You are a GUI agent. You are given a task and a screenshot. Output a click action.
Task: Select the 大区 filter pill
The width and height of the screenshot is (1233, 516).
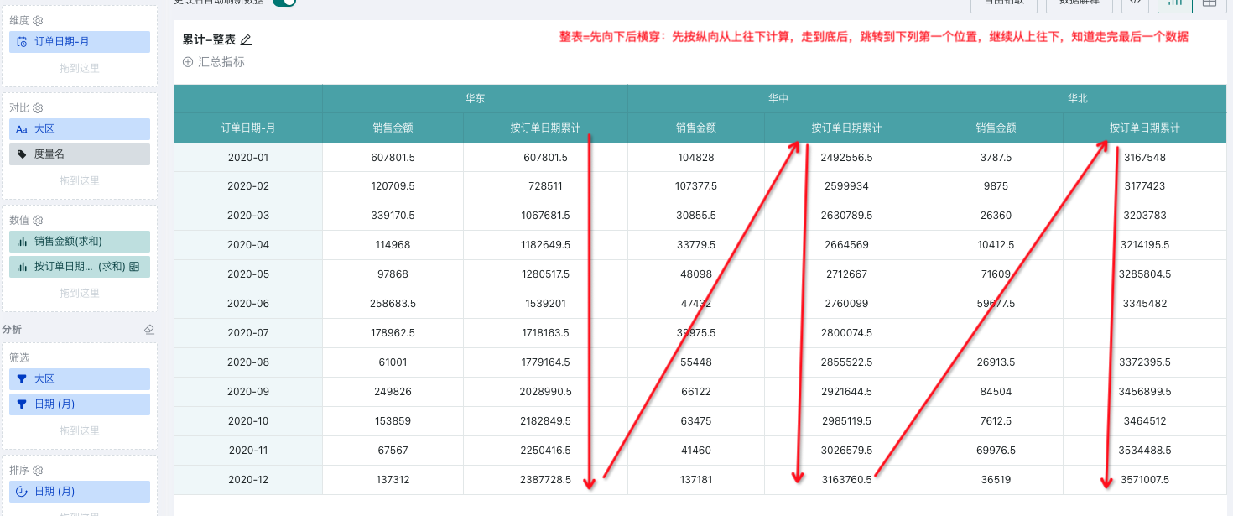tap(80, 379)
